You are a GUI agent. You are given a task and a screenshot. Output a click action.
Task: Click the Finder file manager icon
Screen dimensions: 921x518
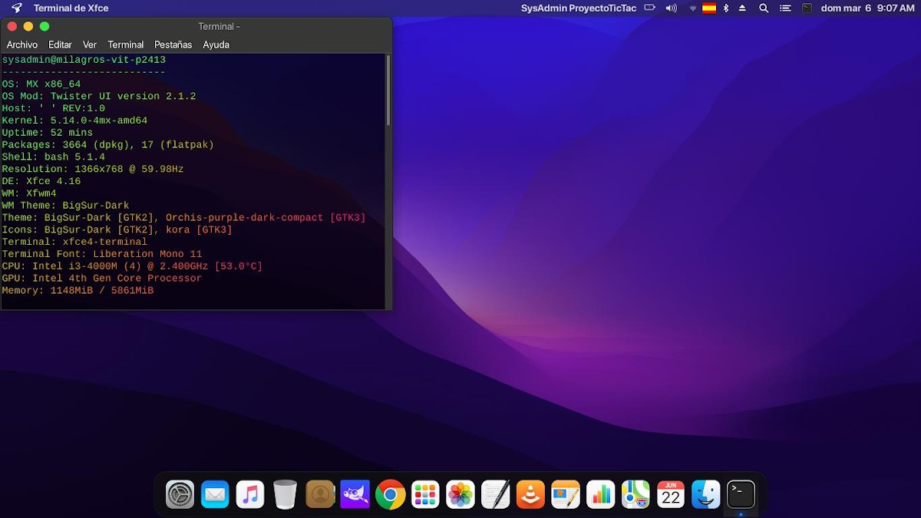tap(706, 494)
